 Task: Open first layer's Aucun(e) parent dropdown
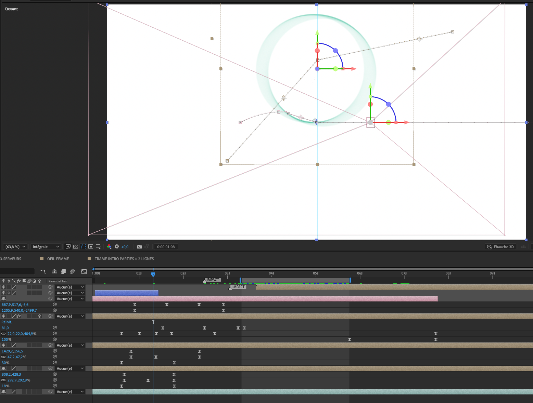click(x=70, y=287)
